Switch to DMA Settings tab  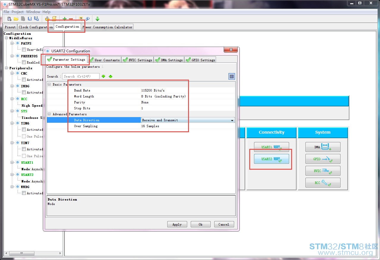tap(169, 60)
